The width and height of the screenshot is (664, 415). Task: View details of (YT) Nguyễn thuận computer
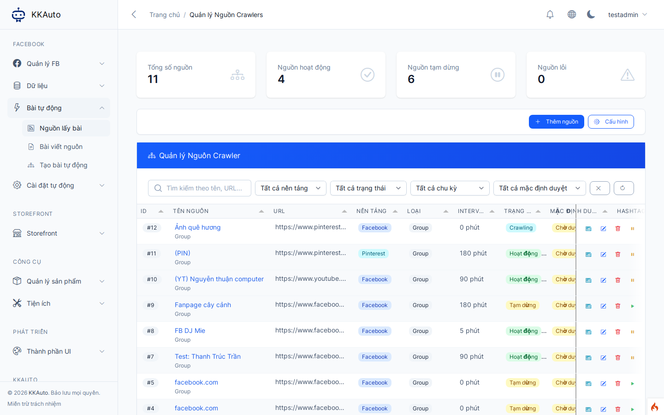588,280
